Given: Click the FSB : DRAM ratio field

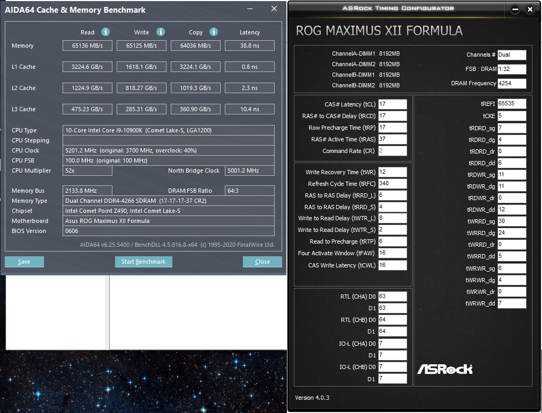Looking at the screenshot, I should (512, 69).
